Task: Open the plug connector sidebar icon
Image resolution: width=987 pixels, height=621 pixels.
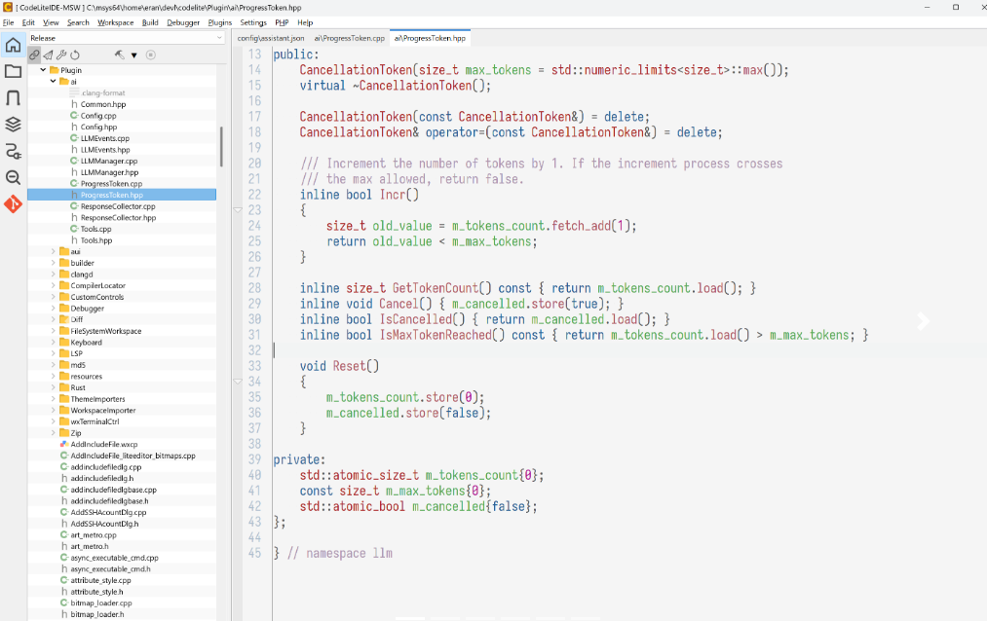Action: [x=13, y=151]
